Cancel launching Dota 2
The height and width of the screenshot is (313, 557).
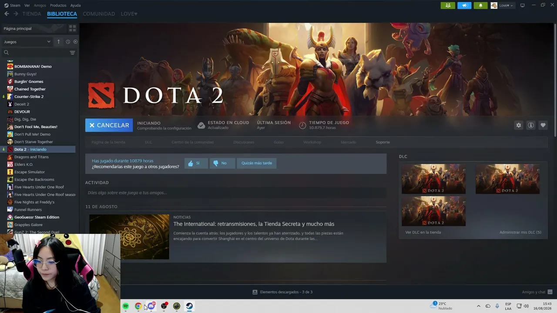point(109,125)
